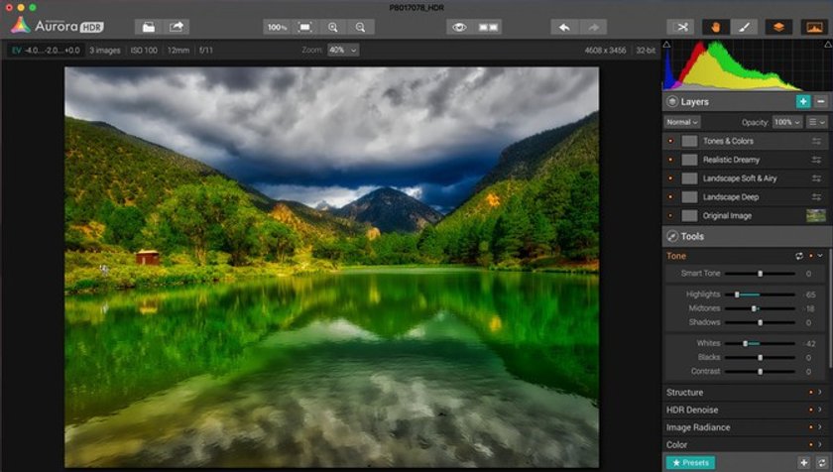Click the reset icon beside Presets
Screen dimensions: 833x472
822,463
